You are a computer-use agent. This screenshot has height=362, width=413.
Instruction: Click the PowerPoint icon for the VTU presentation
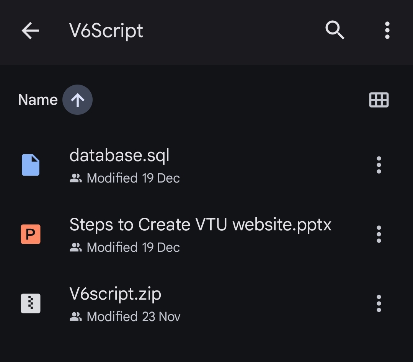(30, 234)
